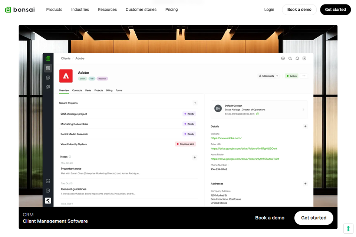Click the red Adobe logo thumbnail
The height and width of the screenshot is (237, 356).
tap(66, 76)
